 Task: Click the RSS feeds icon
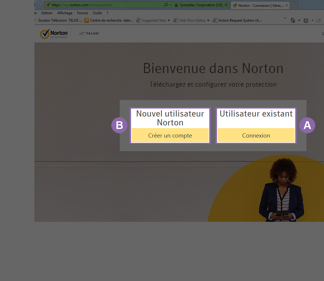point(306,21)
